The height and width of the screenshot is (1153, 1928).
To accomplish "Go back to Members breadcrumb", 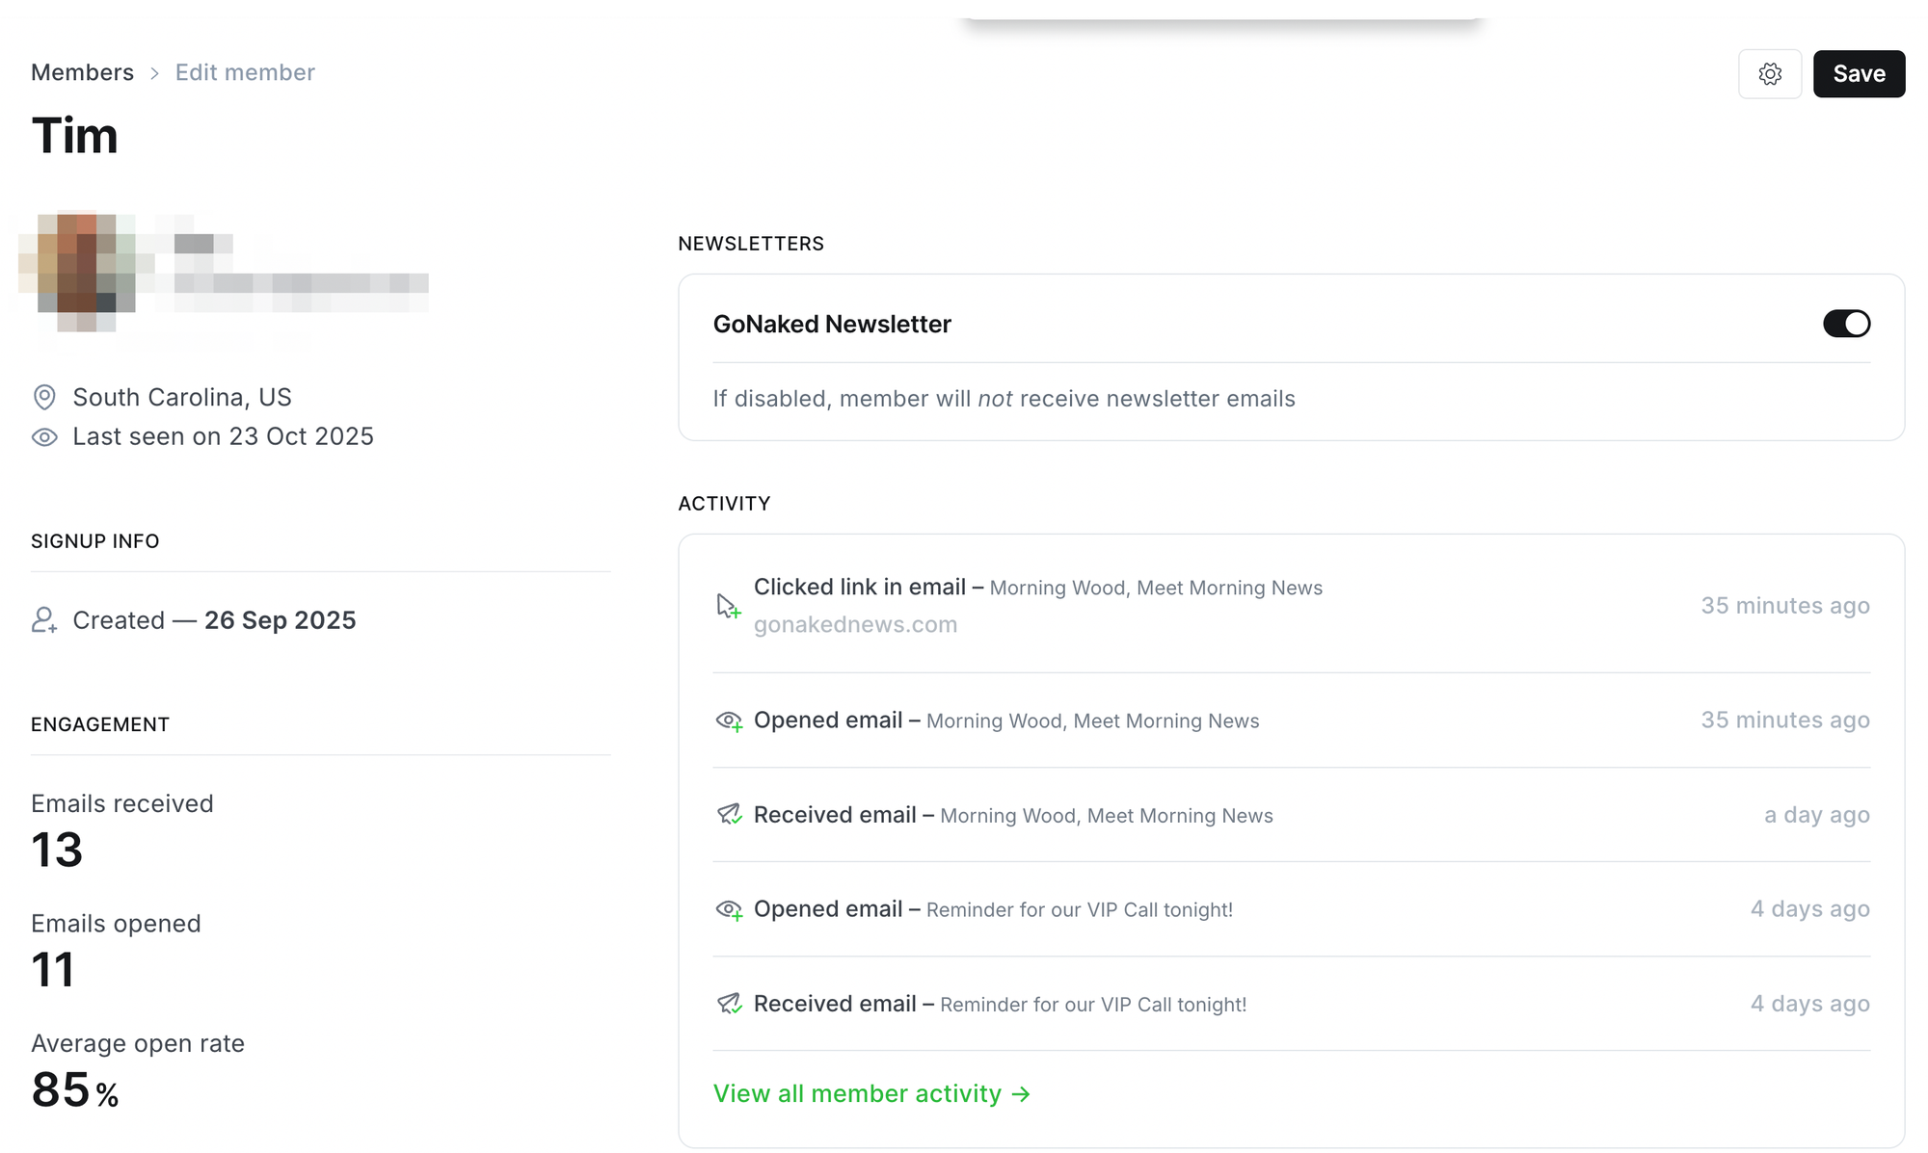I will [x=82, y=73].
